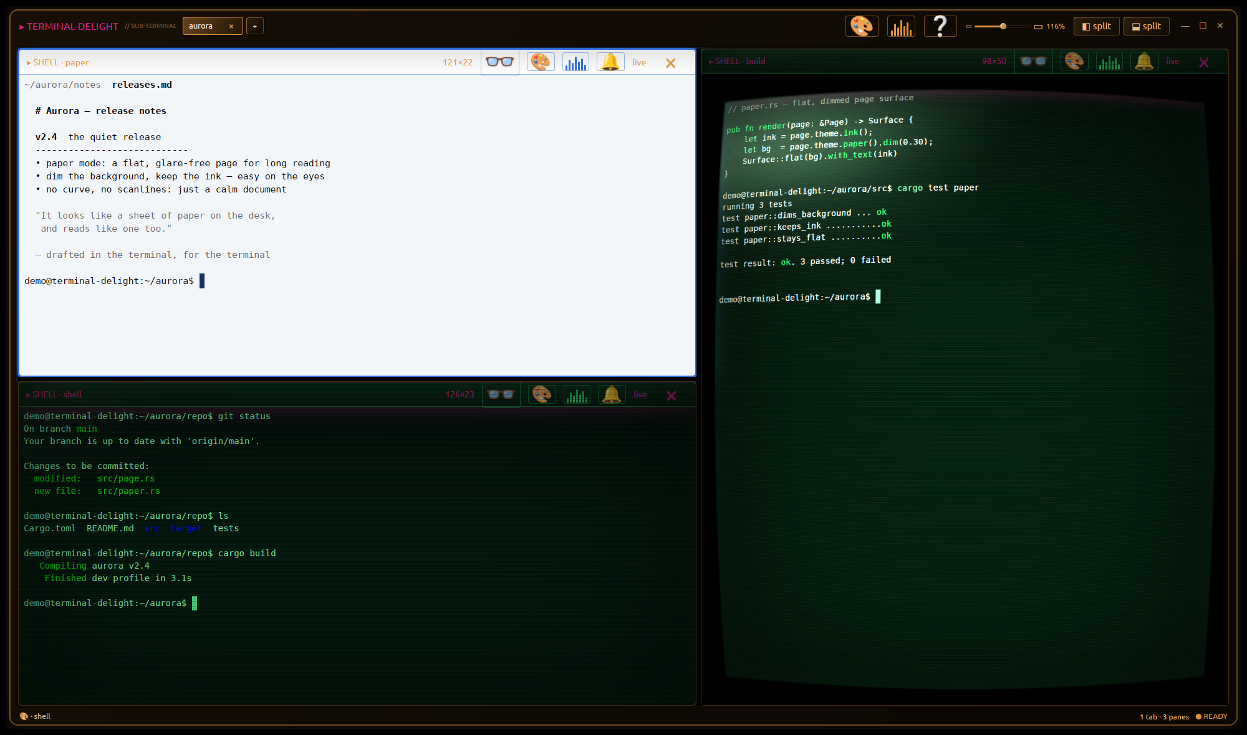Open the global theme palette icon
The image size is (1247, 735).
pos(862,26)
